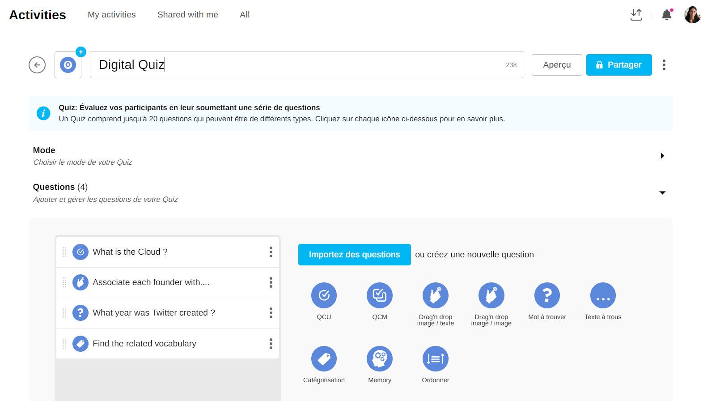
Task: Add a QCM multiple-choice question
Action: click(380, 295)
